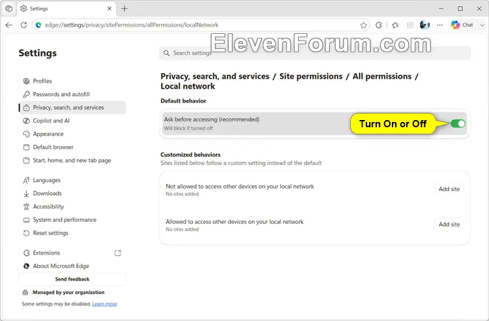Screen dimensions: 489x321
Task: Open Copilot and AI settings
Action: coord(72,121)
